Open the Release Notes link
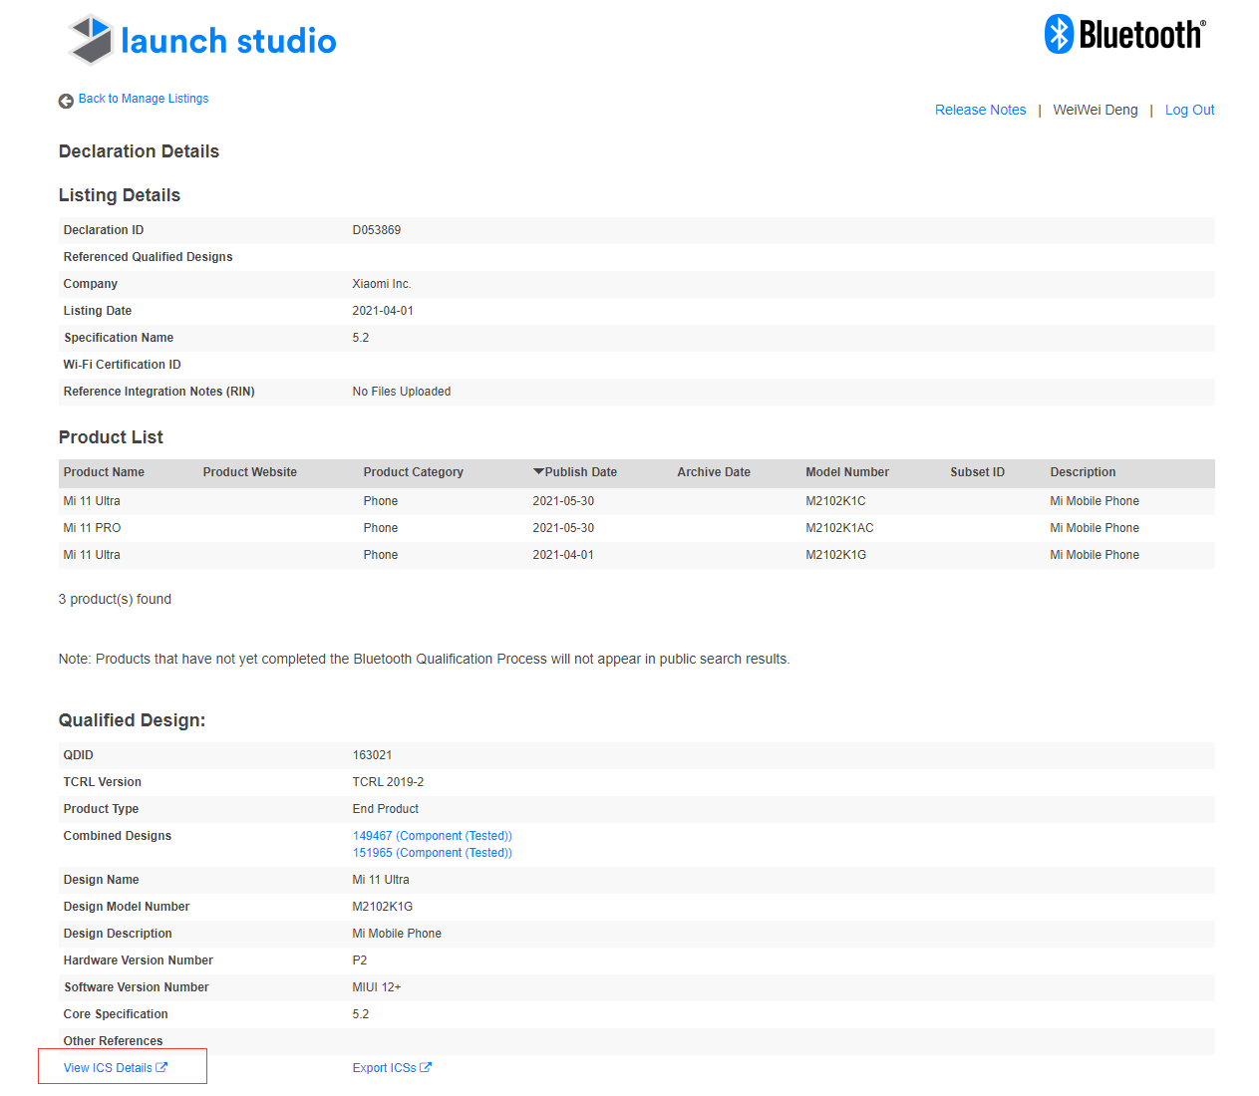The image size is (1259, 1096). click(x=980, y=110)
